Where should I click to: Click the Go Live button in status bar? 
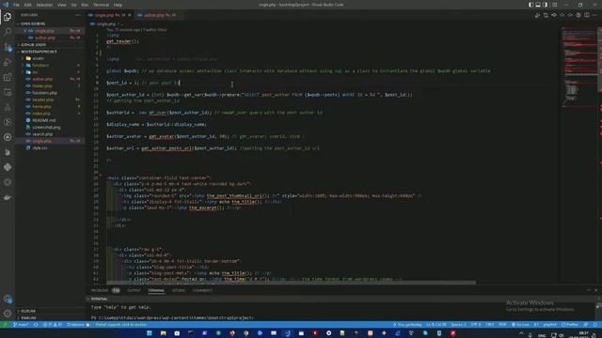(520, 325)
